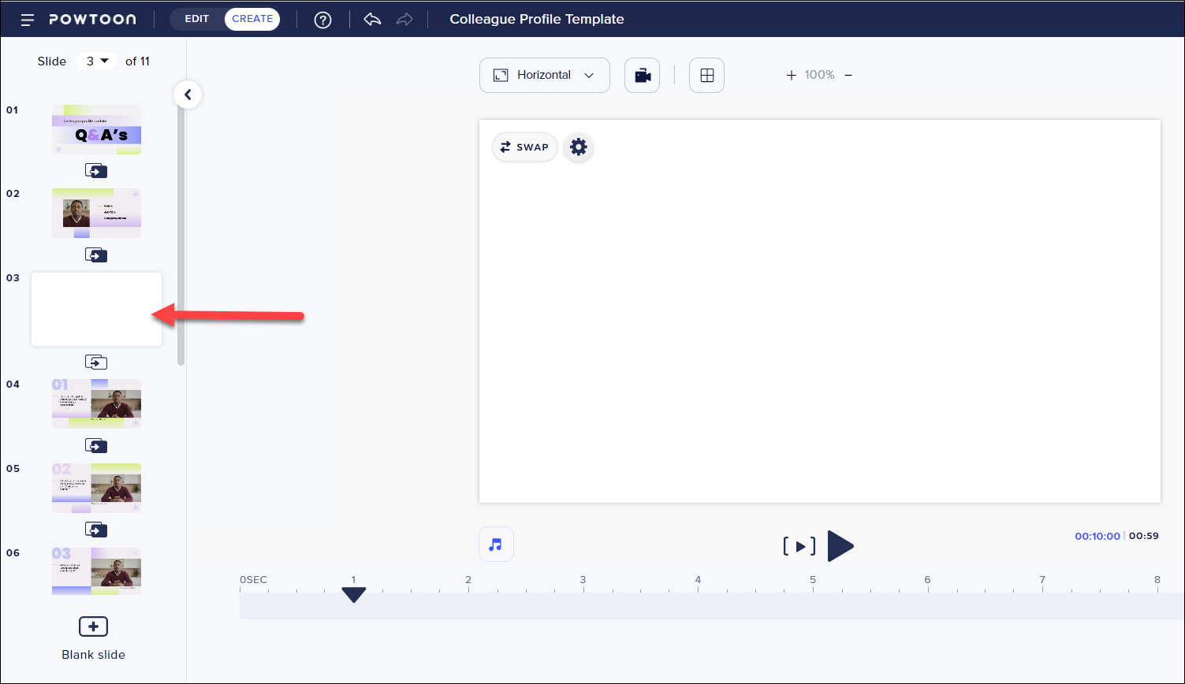This screenshot has width=1185, height=684.
Task: Open the Horizontal orientation dropdown
Action: coord(544,75)
